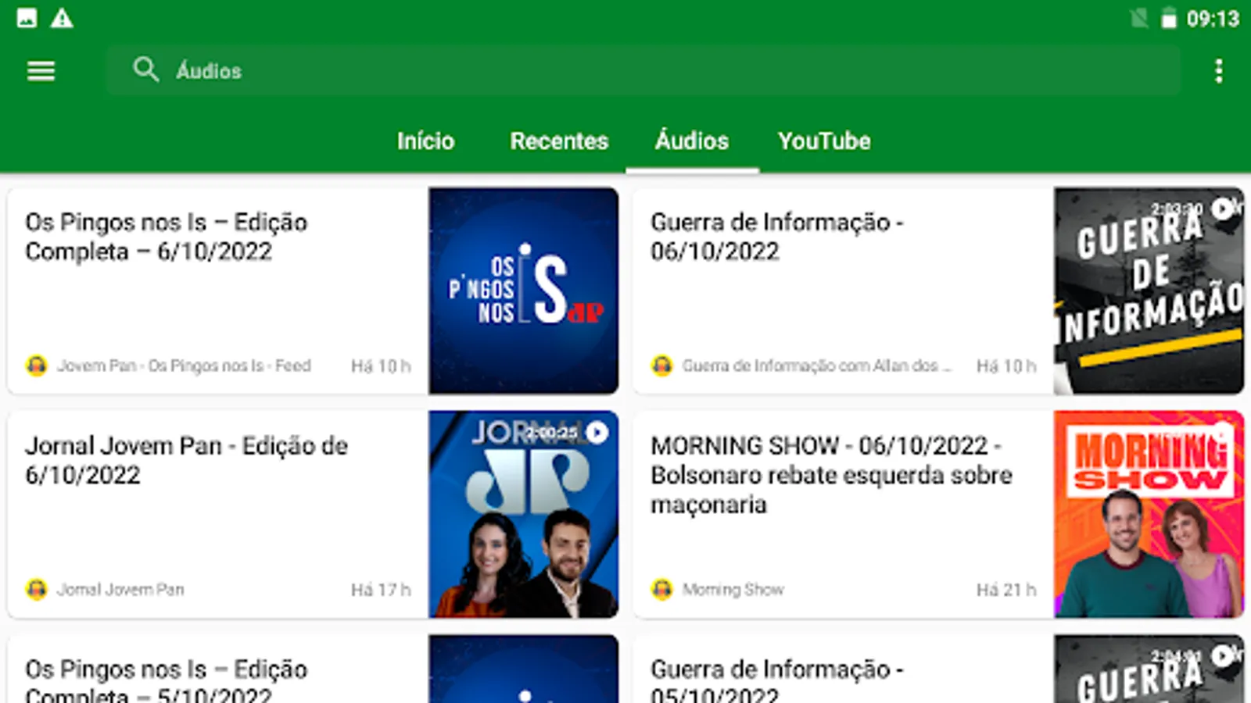The height and width of the screenshot is (703, 1251).
Task: Open Os Pingos nos Is 6/10/2022 thumbnail
Action: click(x=523, y=291)
